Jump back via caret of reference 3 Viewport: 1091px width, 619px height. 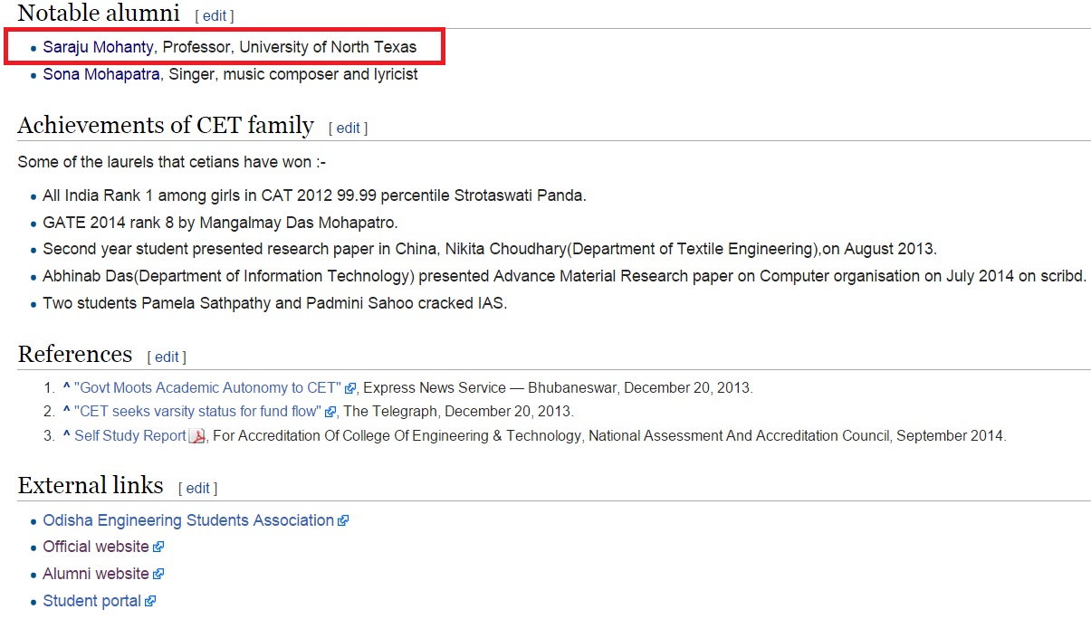tap(66, 435)
